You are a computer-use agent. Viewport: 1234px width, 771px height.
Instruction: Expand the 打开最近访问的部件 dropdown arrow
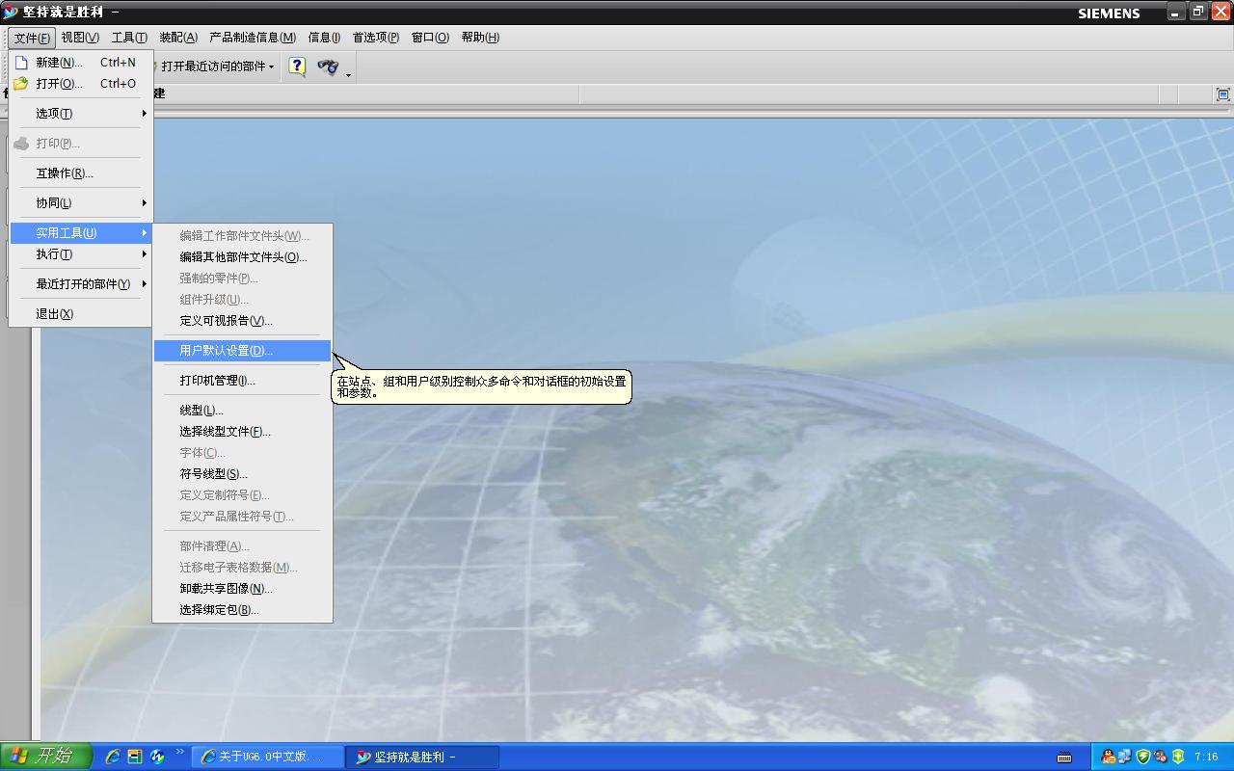271,66
